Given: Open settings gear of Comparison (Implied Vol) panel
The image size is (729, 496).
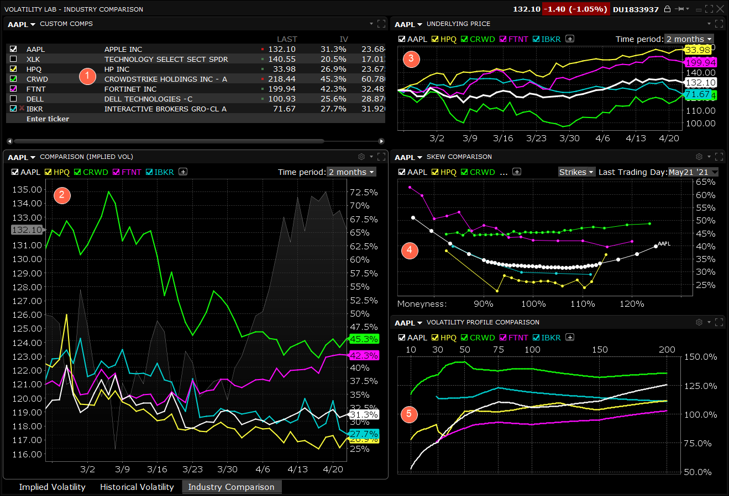Looking at the screenshot, I should pyautogui.click(x=362, y=157).
